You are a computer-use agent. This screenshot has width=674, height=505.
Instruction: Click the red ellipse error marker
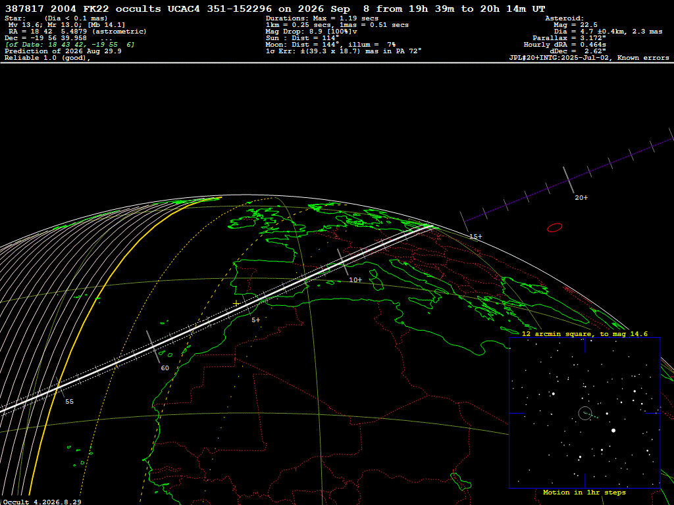[554, 228]
